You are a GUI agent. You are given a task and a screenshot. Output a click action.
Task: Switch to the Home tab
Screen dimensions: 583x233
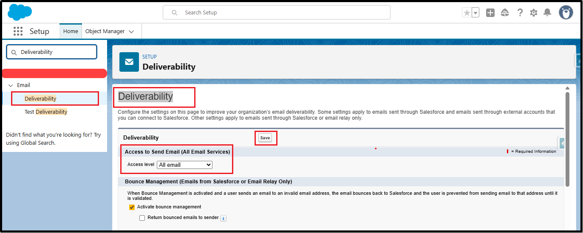coord(71,31)
